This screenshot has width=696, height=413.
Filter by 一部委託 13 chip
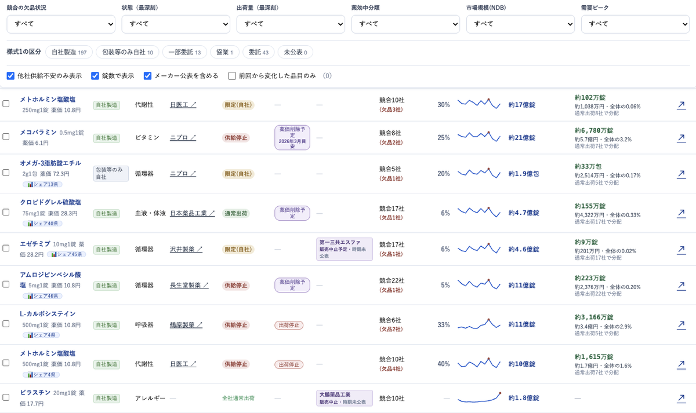184,52
